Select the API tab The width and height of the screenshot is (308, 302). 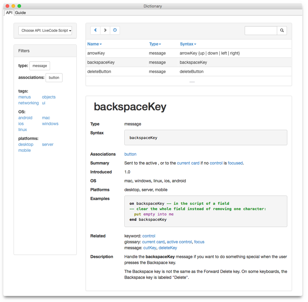[x=9, y=13]
